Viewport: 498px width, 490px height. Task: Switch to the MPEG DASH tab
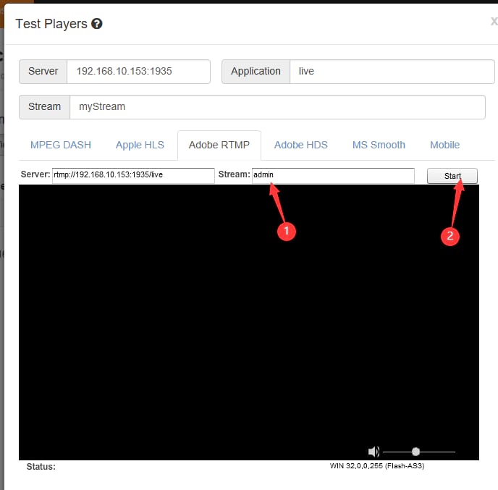click(x=61, y=145)
